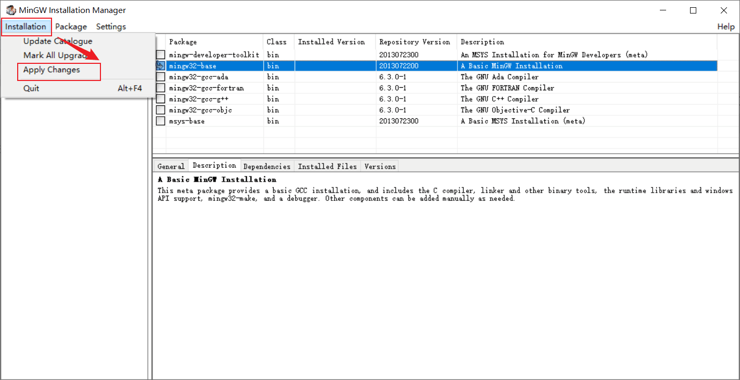This screenshot has height=380, width=740.
Task: Toggle checkbox for mingw32-gcc-g++ package
Action: pos(161,99)
